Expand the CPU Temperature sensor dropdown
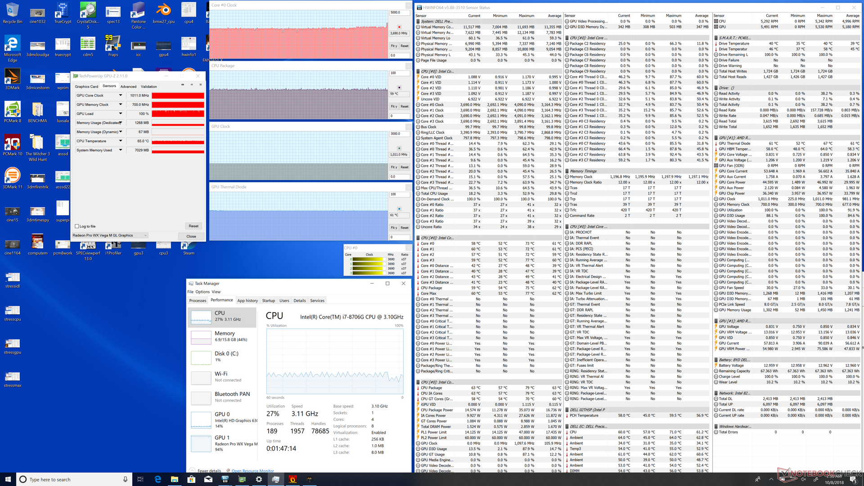Viewport: 864px width, 486px height. (x=120, y=141)
